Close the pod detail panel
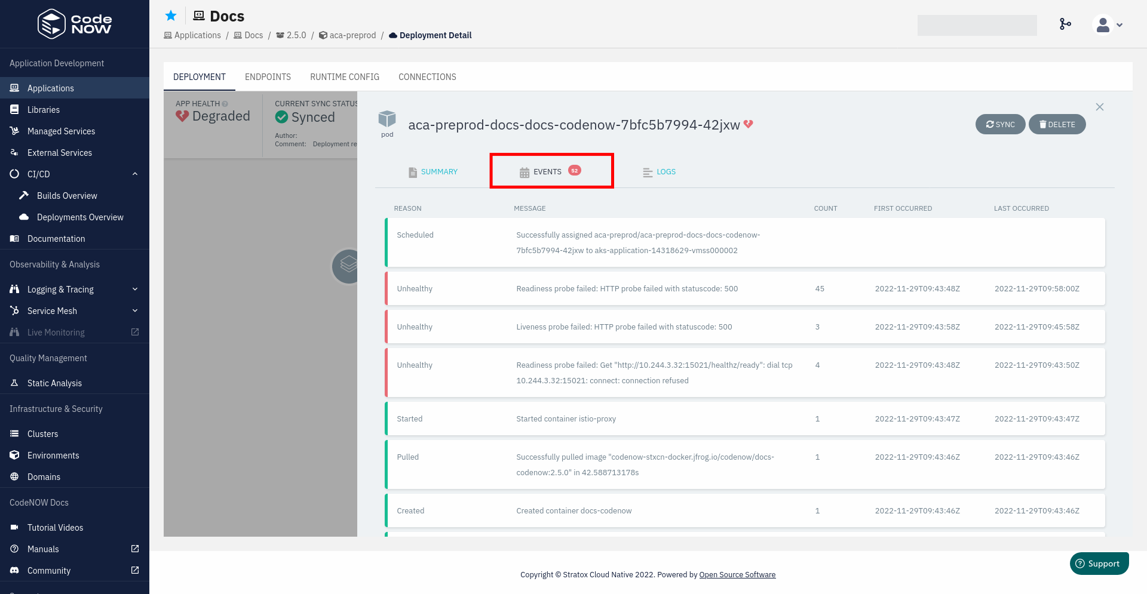Screen dimensions: 1147x594 click(1100, 107)
